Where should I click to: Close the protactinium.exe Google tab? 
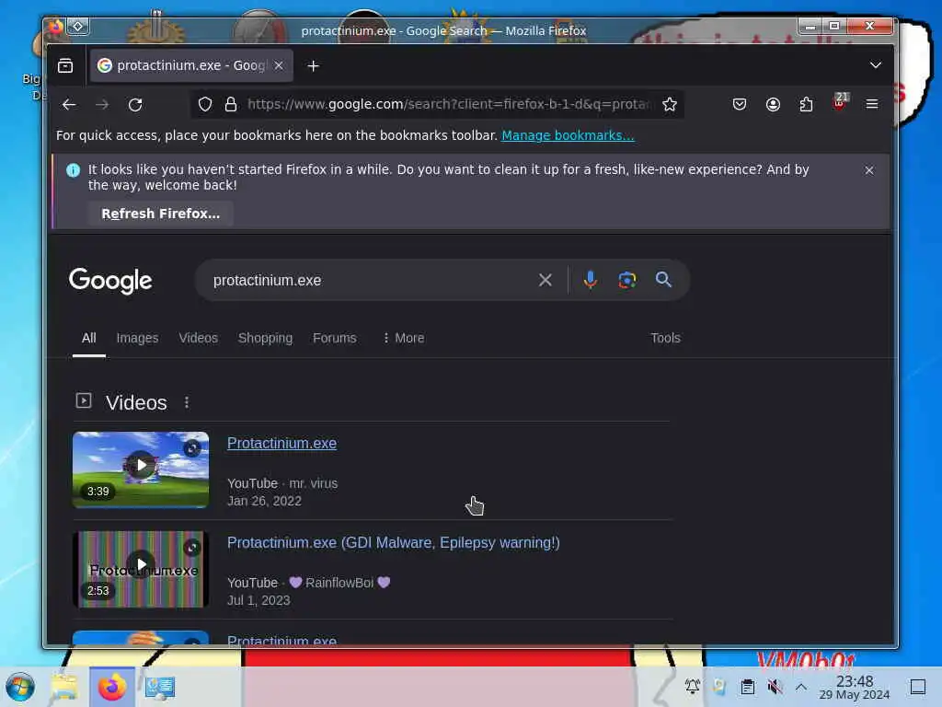point(279,65)
